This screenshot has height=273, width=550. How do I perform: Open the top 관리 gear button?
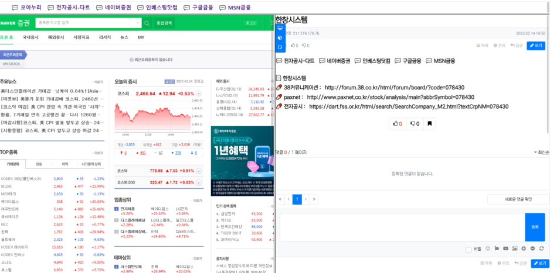[x=500, y=46]
